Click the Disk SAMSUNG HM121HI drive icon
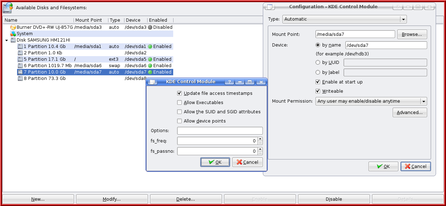 [13, 40]
